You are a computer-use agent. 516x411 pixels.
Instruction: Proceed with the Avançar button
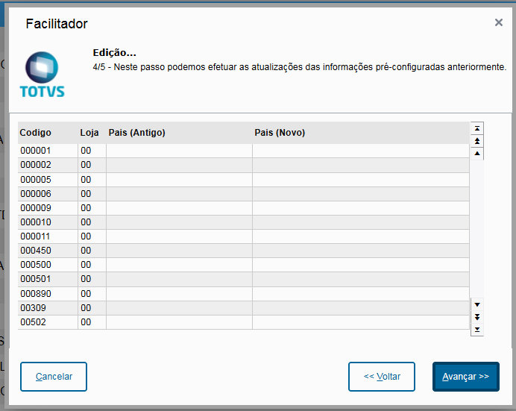465,377
